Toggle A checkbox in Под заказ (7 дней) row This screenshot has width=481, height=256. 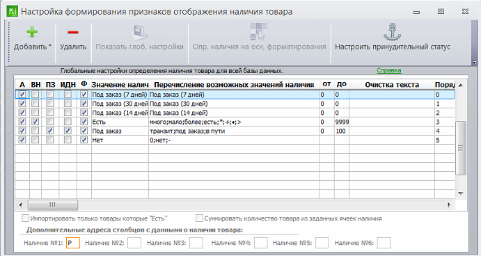(x=22, y=95)
